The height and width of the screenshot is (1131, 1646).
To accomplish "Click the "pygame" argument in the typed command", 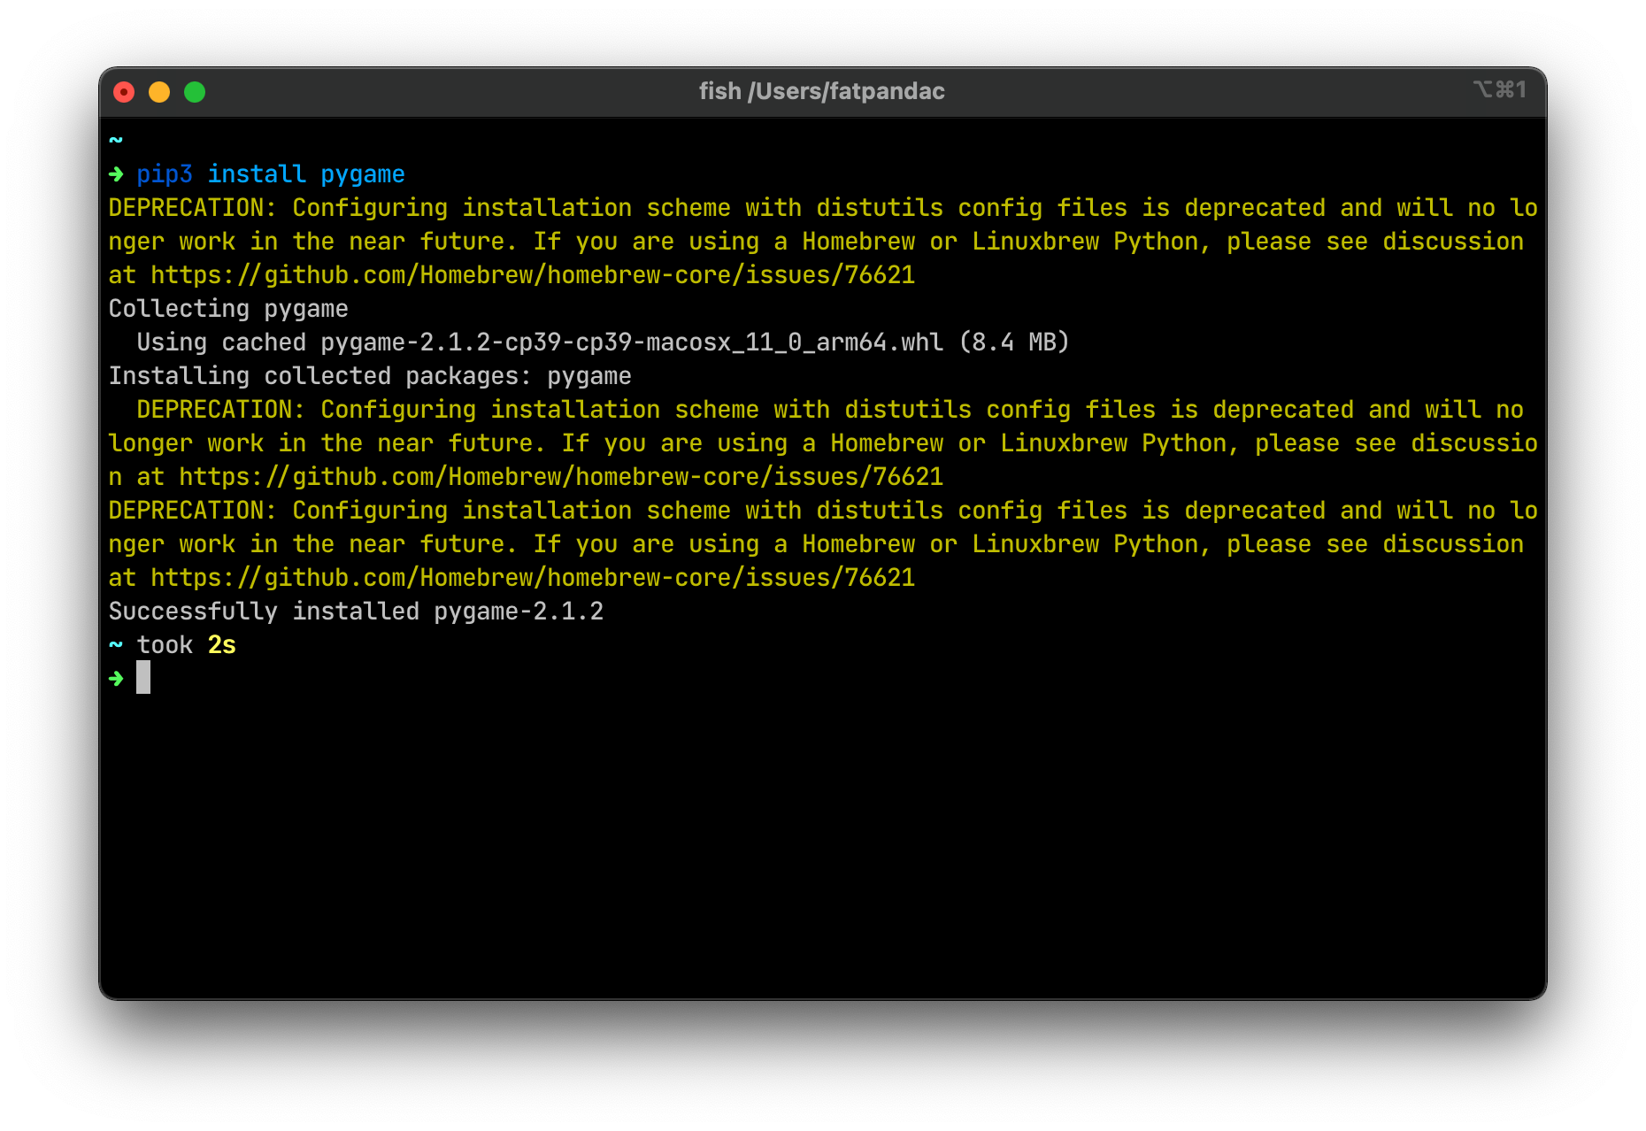I will point(363,174).
